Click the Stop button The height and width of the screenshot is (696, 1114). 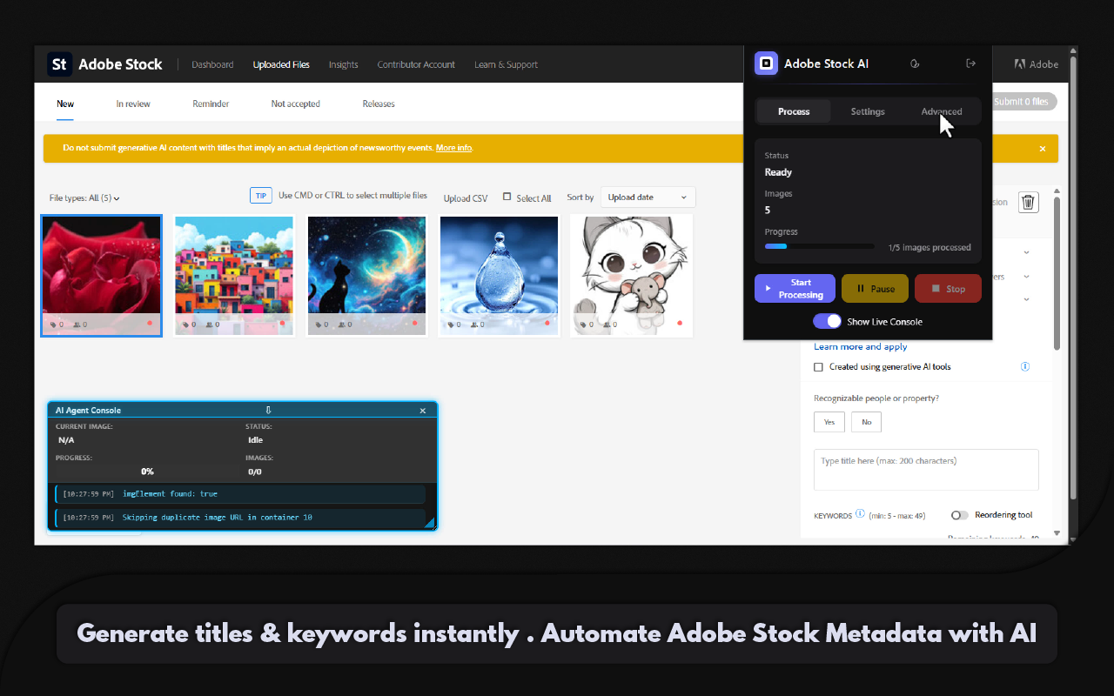point(948,289)
